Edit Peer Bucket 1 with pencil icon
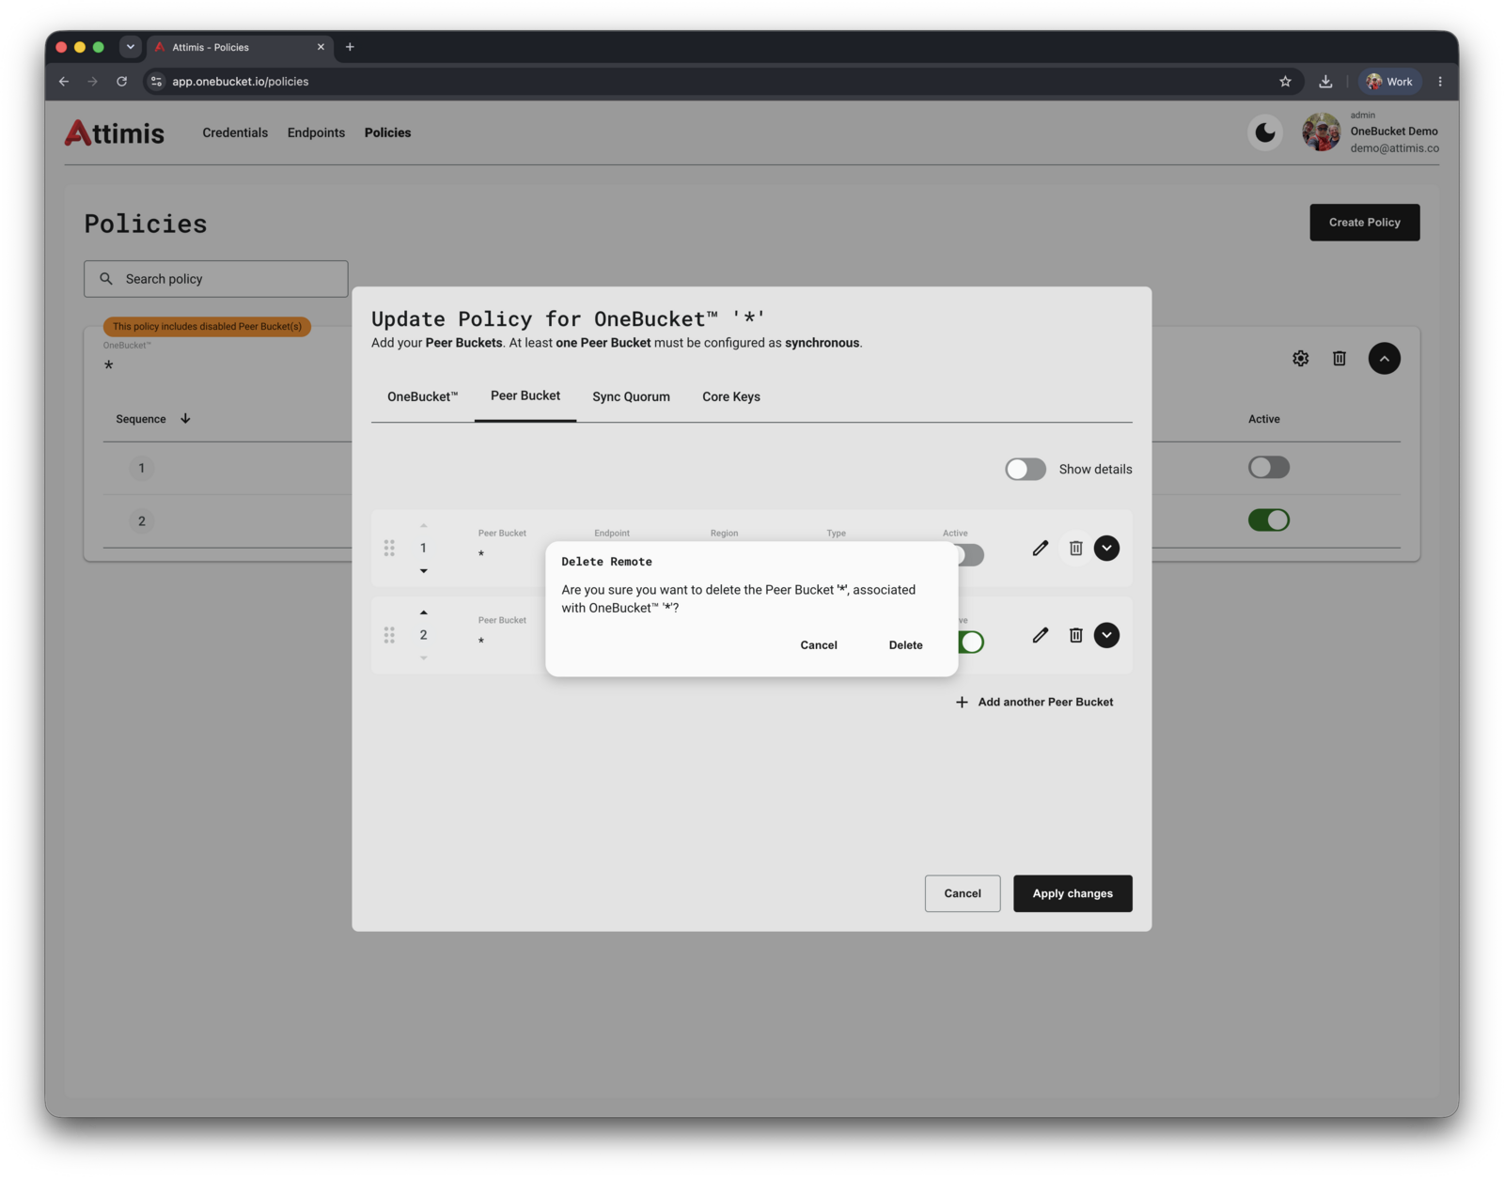Viewport: 1504px width, 1177px height. (1040, 548)
